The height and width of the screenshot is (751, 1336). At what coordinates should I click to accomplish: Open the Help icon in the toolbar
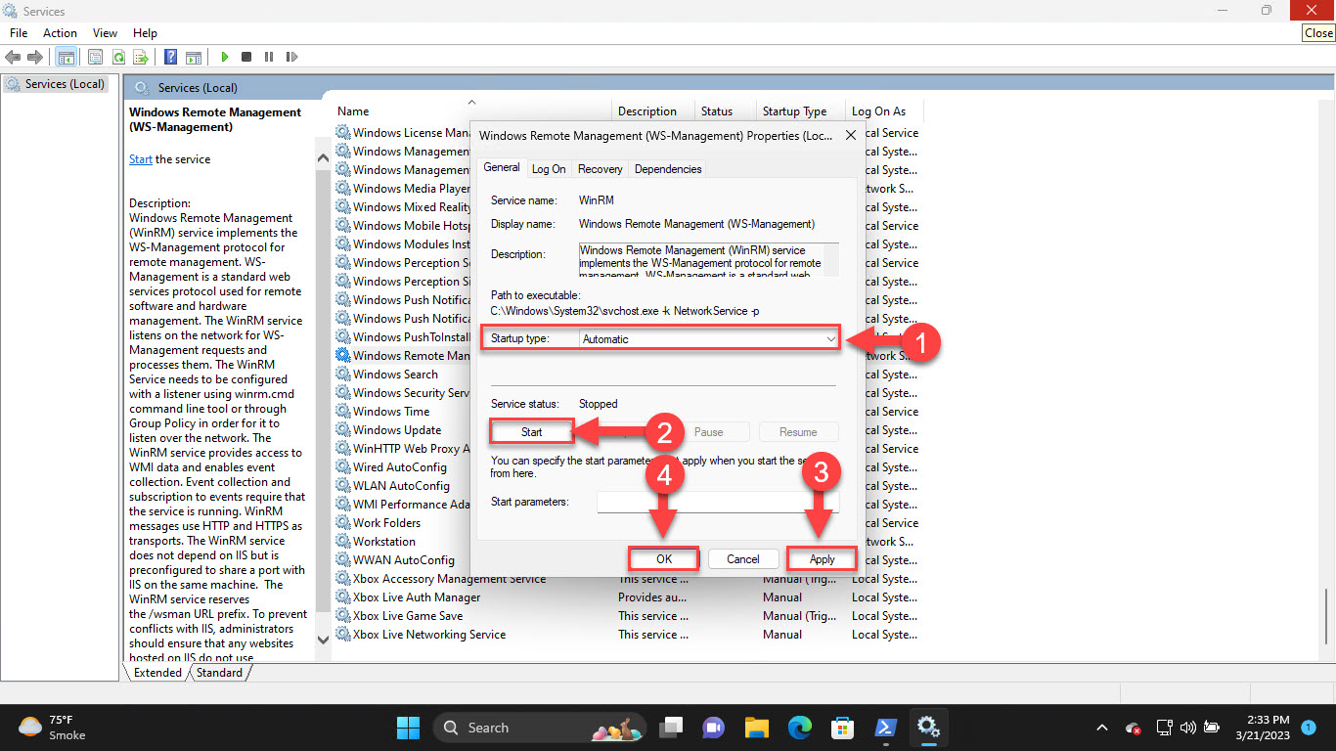click(x=171, y=57)
